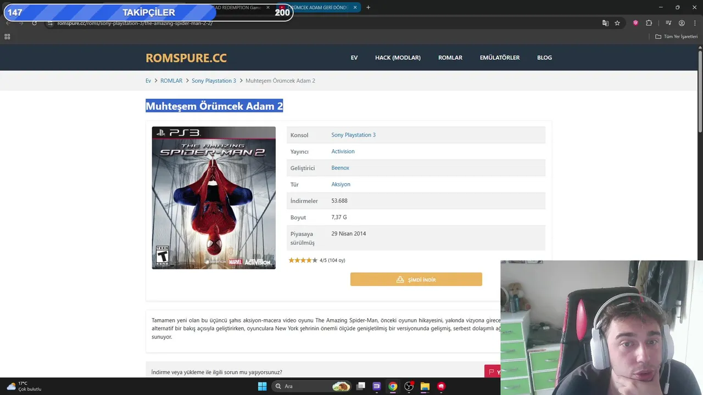Click the pink shield extension icon

pos(635,23)
